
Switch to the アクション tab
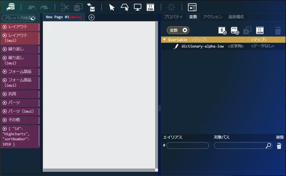tap(213, 17)
